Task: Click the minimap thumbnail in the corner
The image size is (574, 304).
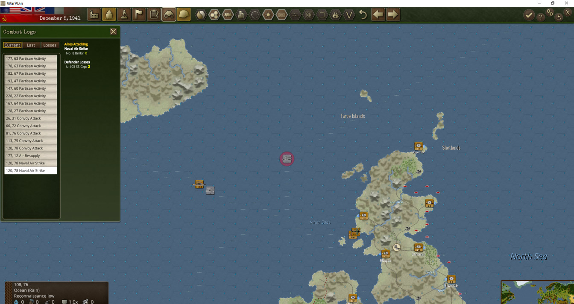Action: tap(537, 292)
